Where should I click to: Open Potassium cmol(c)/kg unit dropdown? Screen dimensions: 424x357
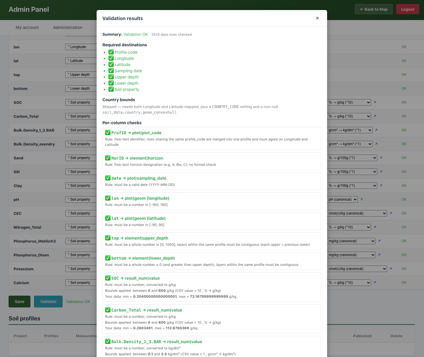(357, 269)
